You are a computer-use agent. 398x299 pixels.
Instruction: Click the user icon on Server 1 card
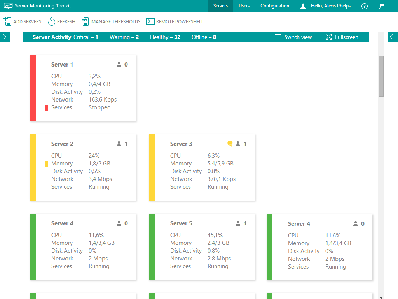tap(119, 65)
